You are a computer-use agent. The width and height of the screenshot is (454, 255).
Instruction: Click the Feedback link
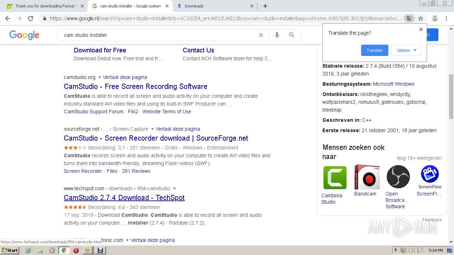click(432, 220)
